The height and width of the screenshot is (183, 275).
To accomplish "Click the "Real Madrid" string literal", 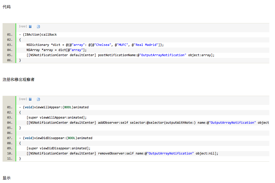I will coord(146,45).
